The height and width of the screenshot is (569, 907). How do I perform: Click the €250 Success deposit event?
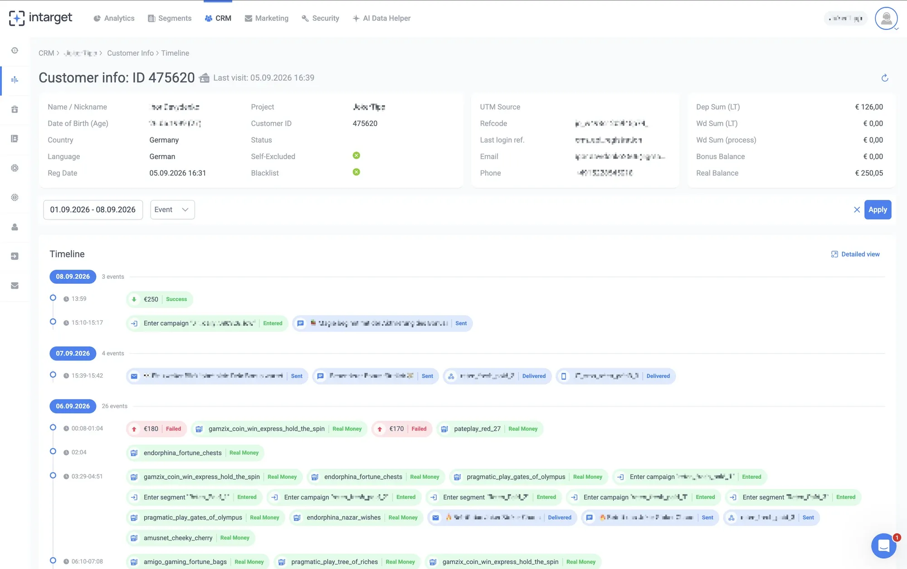click(159, 299)
